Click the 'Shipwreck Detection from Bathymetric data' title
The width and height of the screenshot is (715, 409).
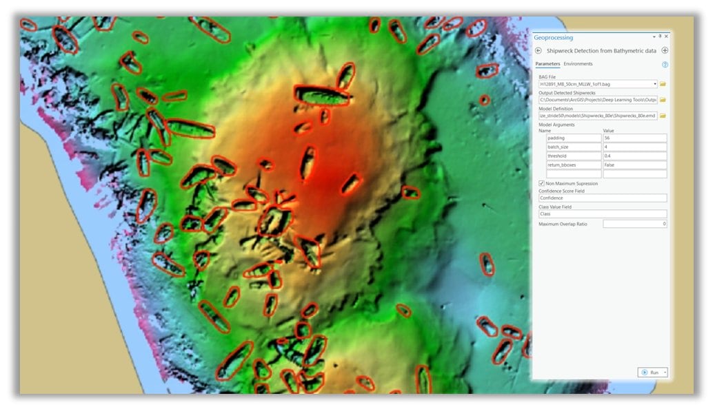pyautogui.click(x=601, y=50)
